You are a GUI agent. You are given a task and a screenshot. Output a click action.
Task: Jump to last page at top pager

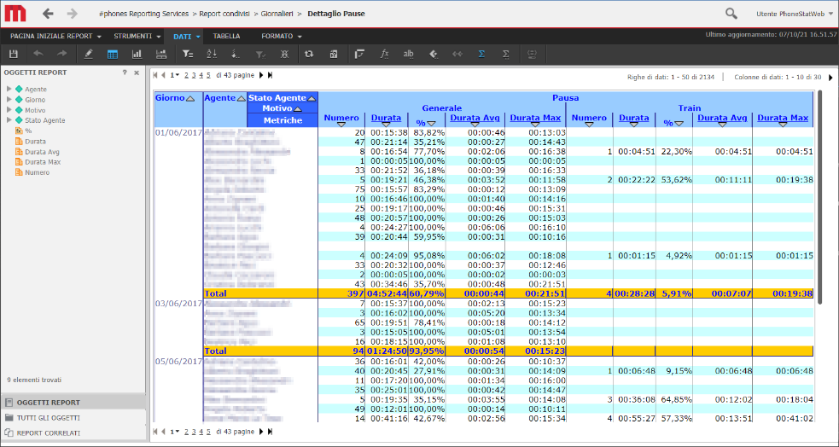(x=270, y=75)
